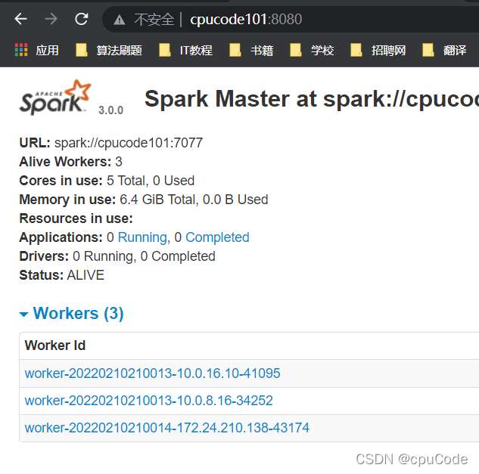Click the Spark Master at heading
This screenshot has width=479, height=474.
point(312,99)
